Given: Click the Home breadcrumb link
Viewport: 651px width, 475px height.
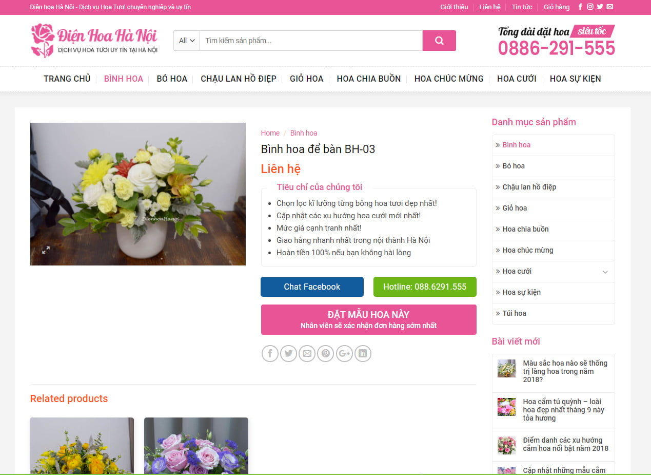Looking at the screenshot, I should [x=270, y=133].
